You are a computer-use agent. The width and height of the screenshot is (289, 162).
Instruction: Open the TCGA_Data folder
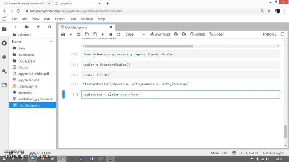click(32, 61)
